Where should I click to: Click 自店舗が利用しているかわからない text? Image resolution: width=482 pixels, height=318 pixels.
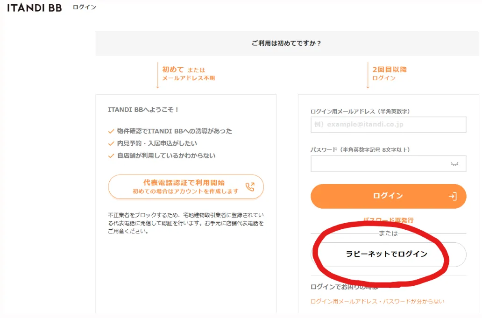tap(166, 156)
